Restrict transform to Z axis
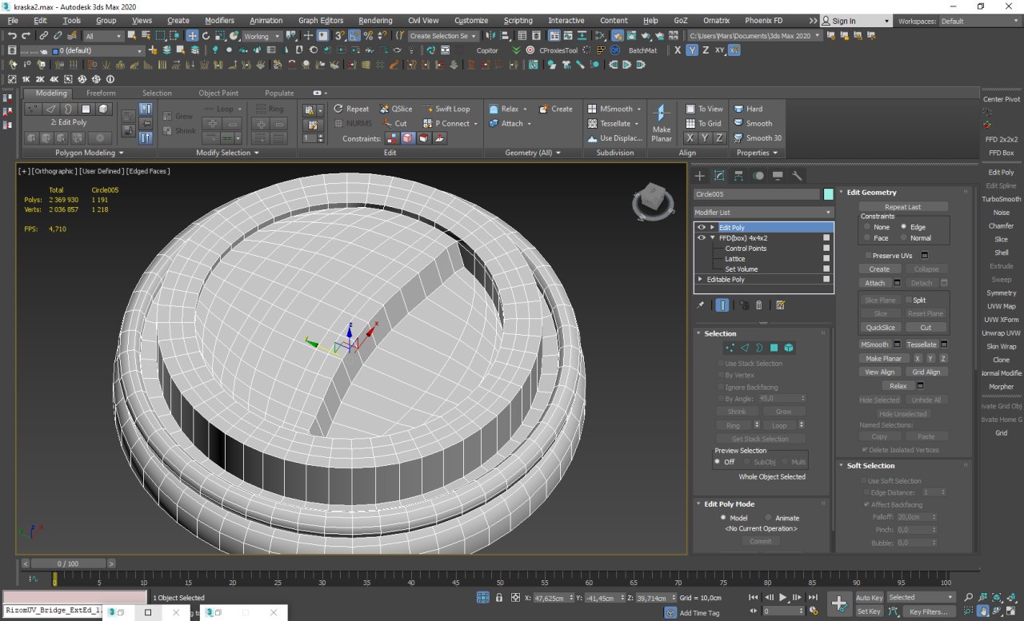The width and height of the screenshot is (1024, 621). point(706,50)
